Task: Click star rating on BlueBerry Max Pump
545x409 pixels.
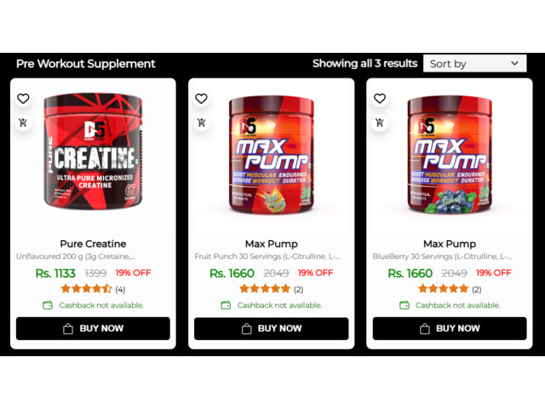Action: click(443, 289)
